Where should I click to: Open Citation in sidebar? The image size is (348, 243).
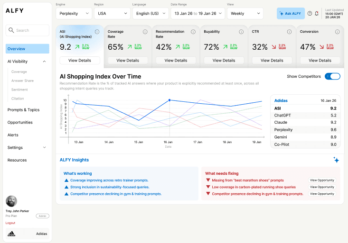click(18, 99)
